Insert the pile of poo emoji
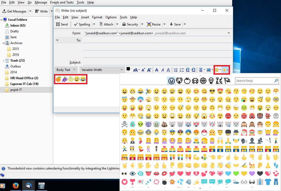The height and width of the screenshot is (191, 281). 164,124
